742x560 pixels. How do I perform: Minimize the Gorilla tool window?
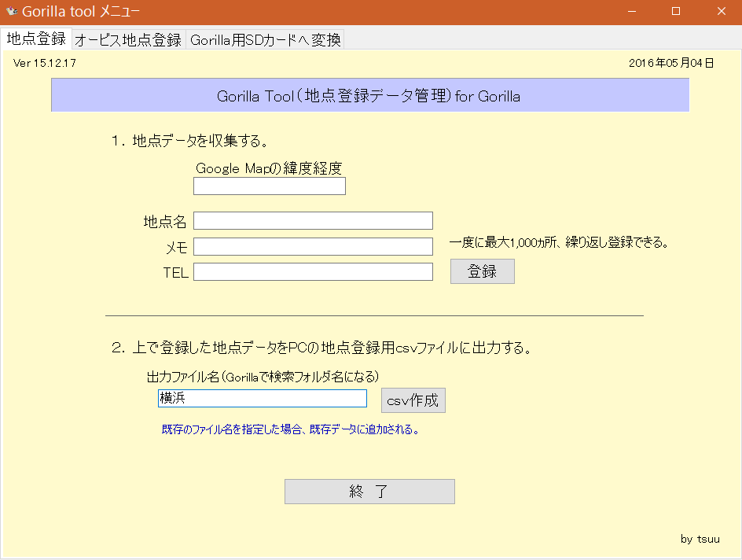630,12
